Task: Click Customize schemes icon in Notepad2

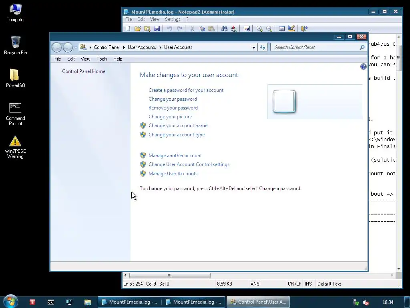Action: point(291,28)
